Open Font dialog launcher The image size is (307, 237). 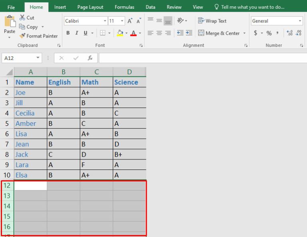click(x=141, y=46)
